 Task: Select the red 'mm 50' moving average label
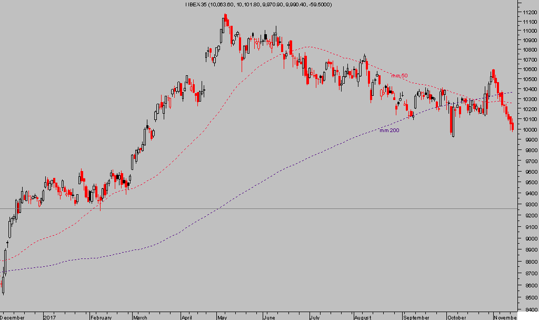399,76
